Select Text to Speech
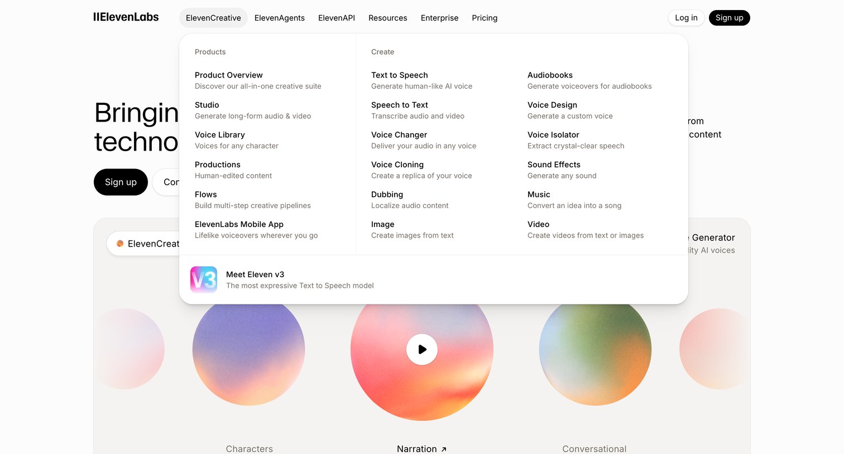Image resolution: width=844 pixels, height=454 pixels. pyautogui.click(x=421, y=80)
